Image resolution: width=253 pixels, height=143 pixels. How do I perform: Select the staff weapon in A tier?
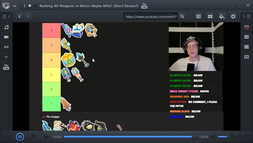pyautogui.click(x=66, y=45)
